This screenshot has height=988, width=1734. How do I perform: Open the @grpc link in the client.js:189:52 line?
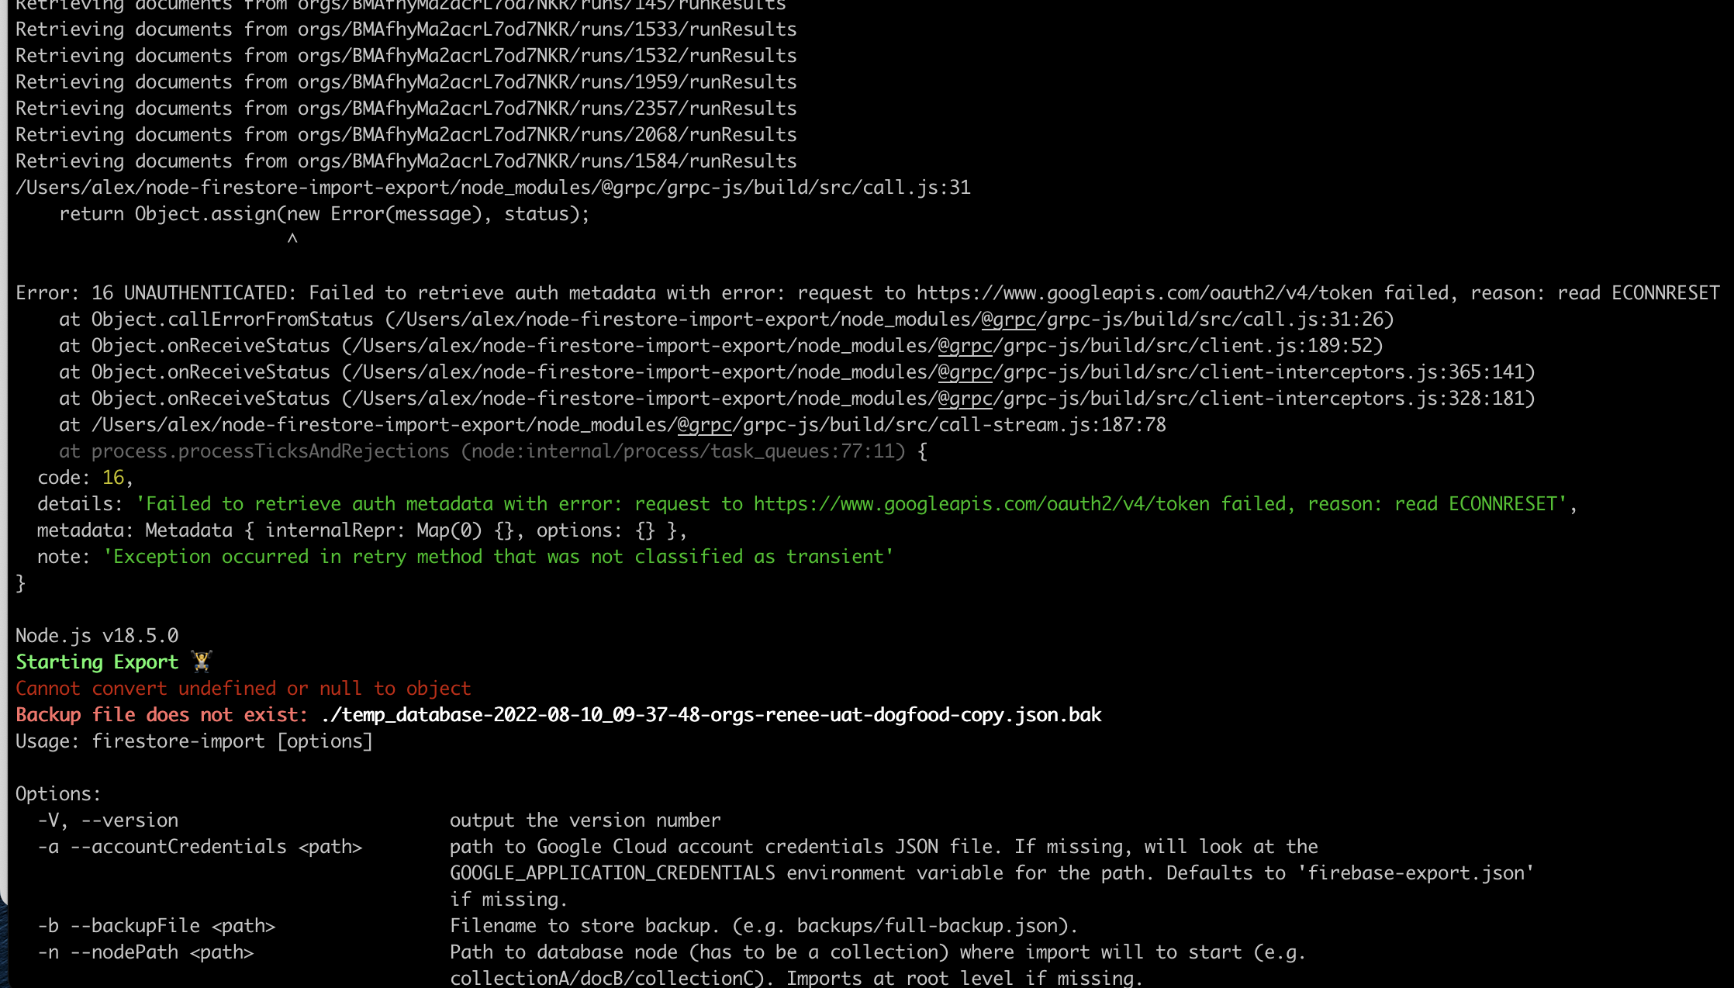pos(965,346)
